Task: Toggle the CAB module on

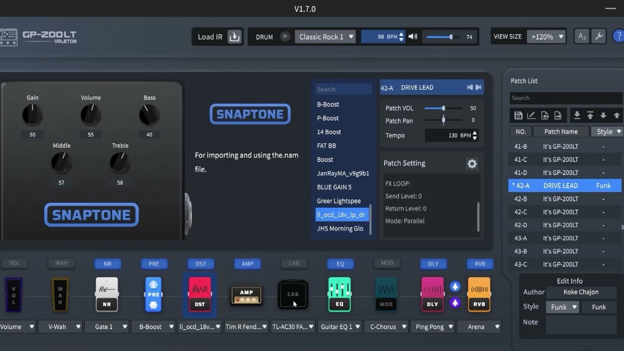Action: tap(293, 263)
